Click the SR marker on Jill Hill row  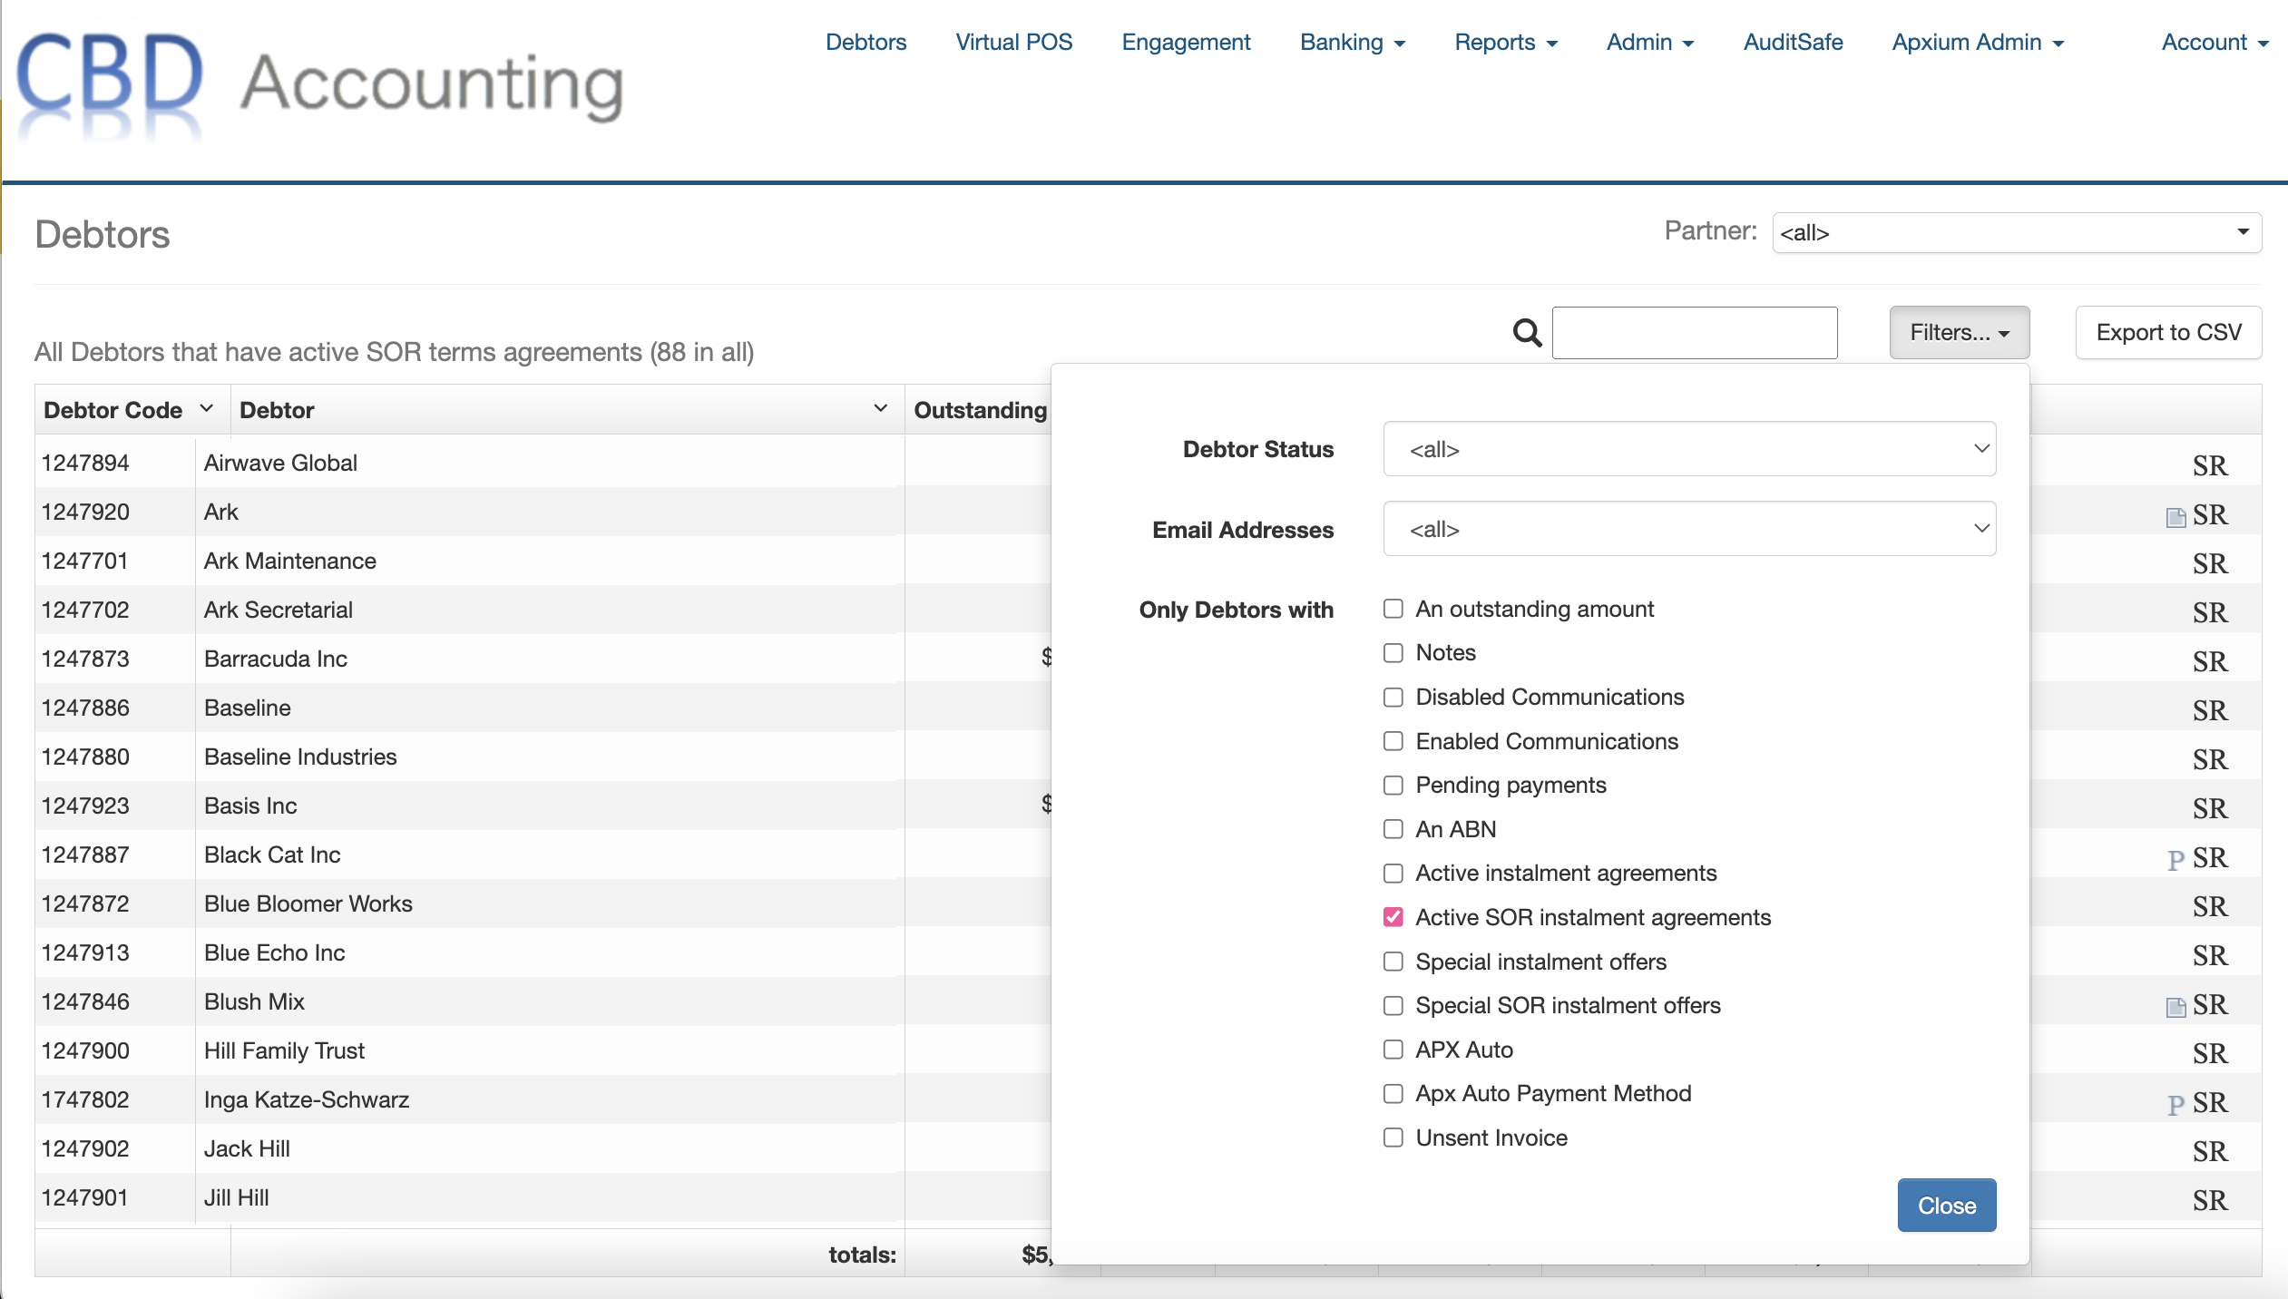[x=2210, y=1200]
